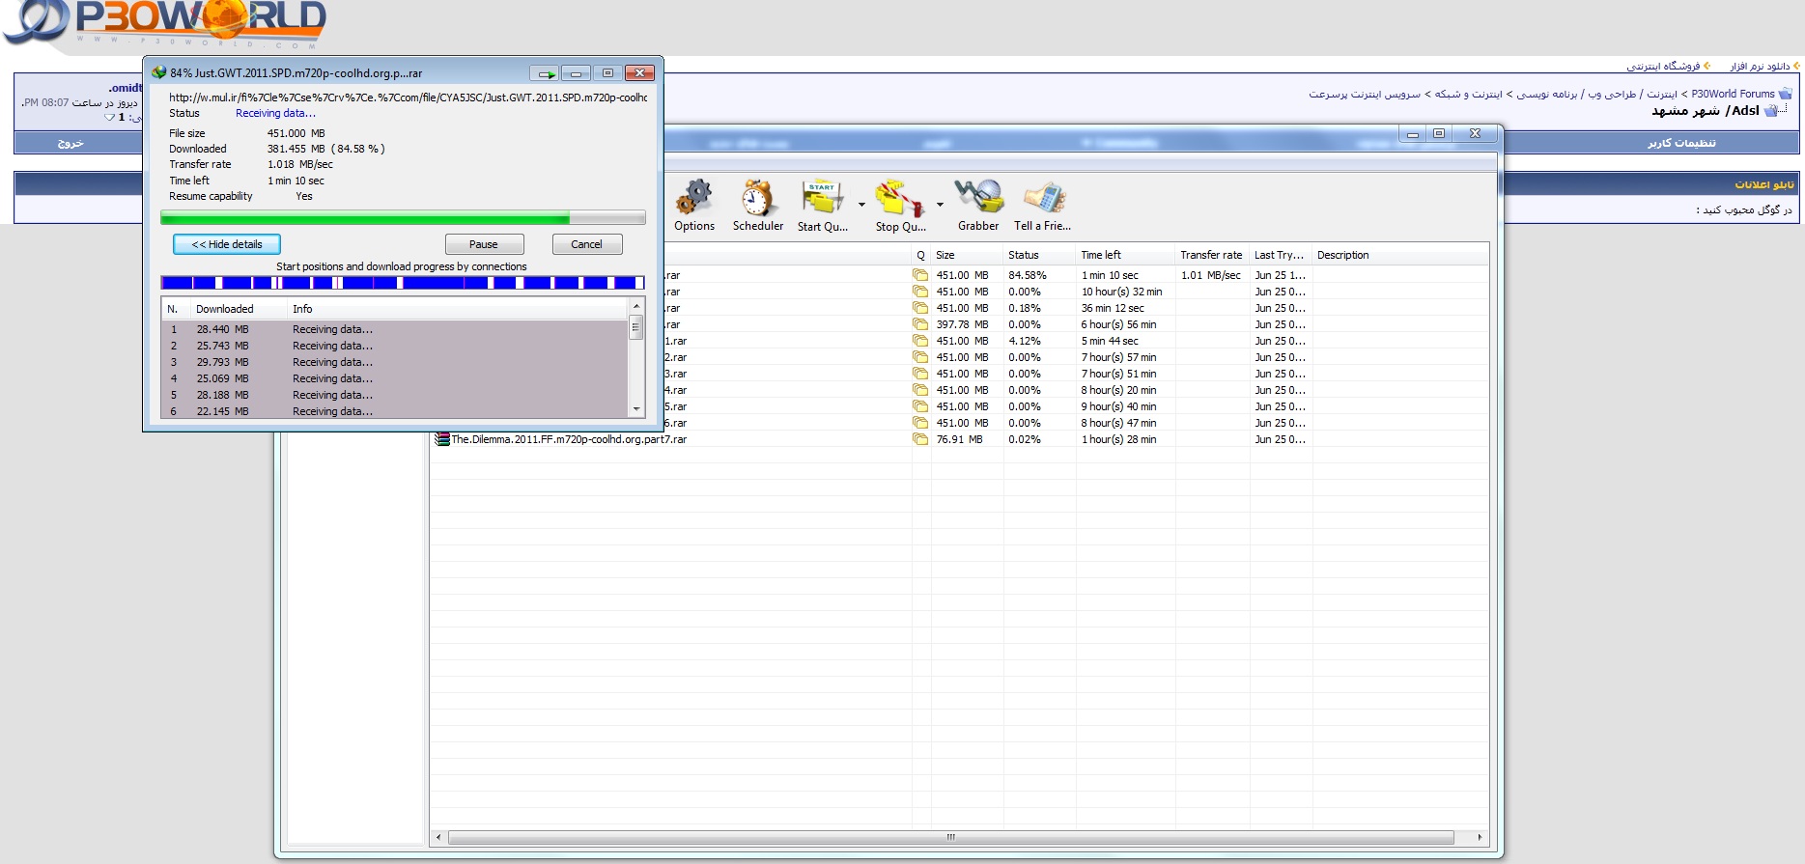Click Downloaded column header in connections table
Viewport: 1805px width, 864px height.
[x=239, y=309]
